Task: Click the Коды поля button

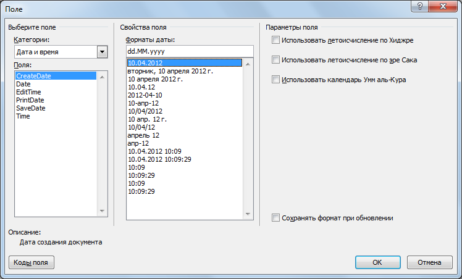Action: pos(31,262)
